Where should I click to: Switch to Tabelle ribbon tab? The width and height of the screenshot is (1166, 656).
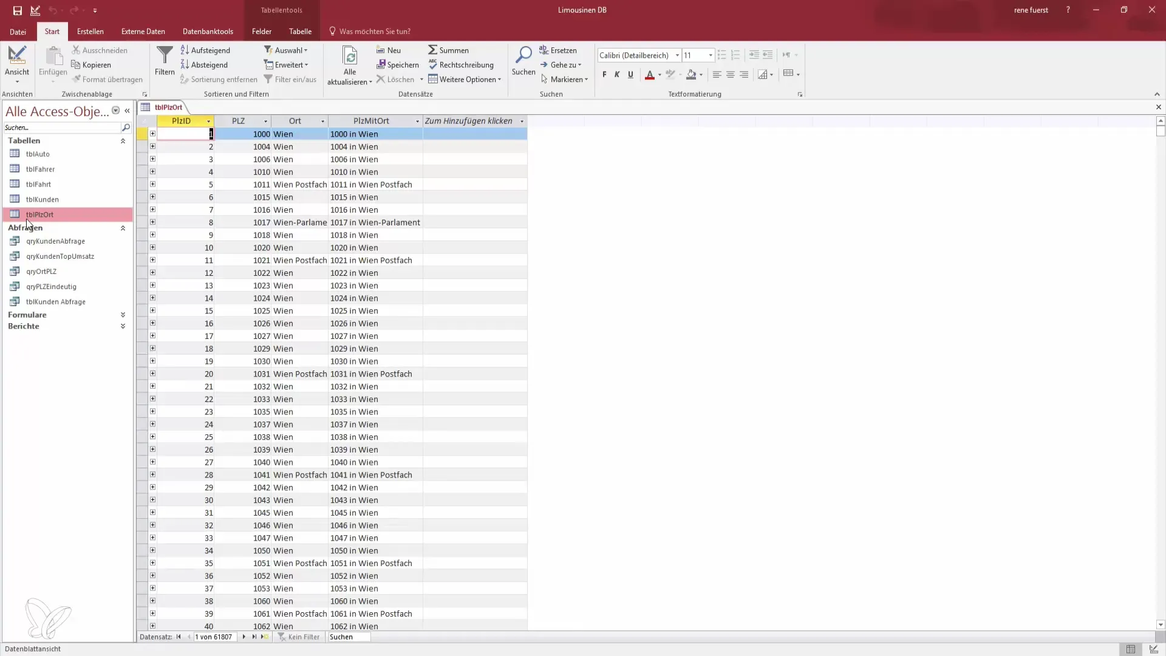(300, 32)
